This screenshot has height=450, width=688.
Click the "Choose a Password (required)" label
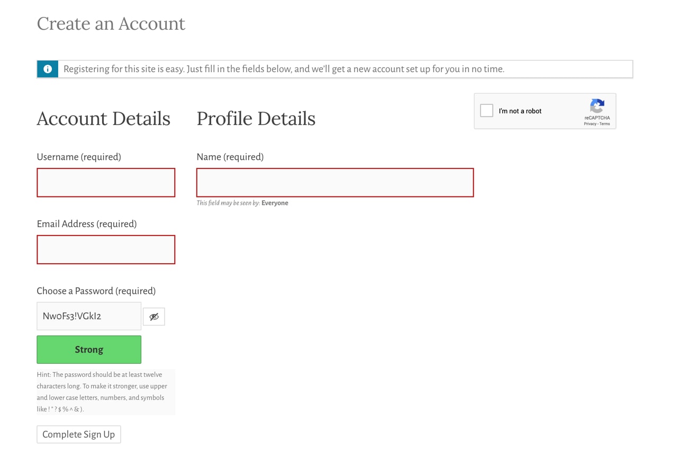[96, 291]
